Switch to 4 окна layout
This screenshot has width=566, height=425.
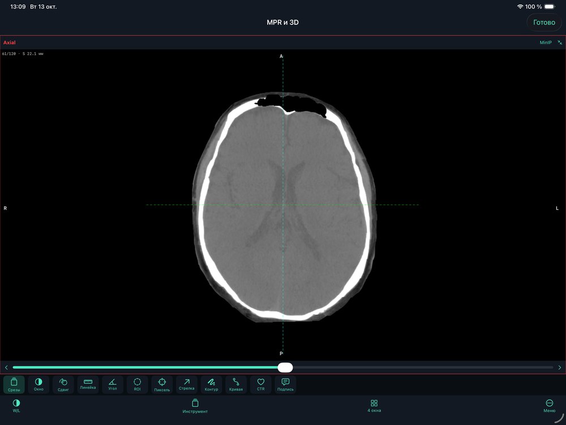tap(374, 406)
